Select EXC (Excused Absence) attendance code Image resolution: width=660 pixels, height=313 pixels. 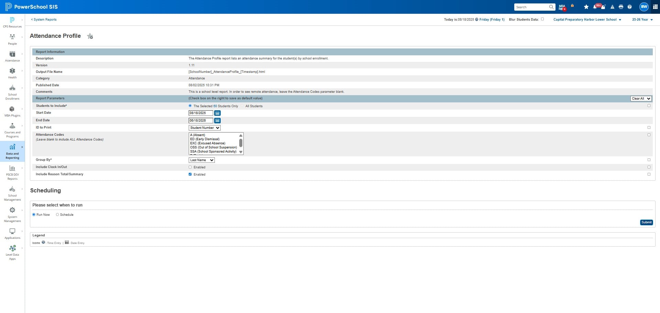point(214,143)
